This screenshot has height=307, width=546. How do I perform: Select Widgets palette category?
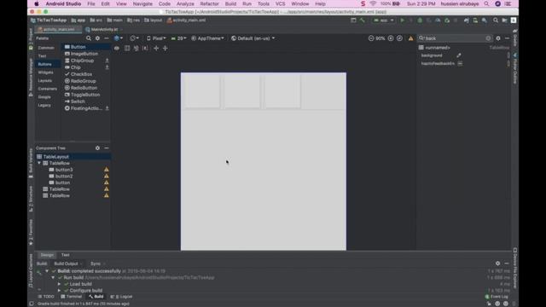(x=45, y=72)
